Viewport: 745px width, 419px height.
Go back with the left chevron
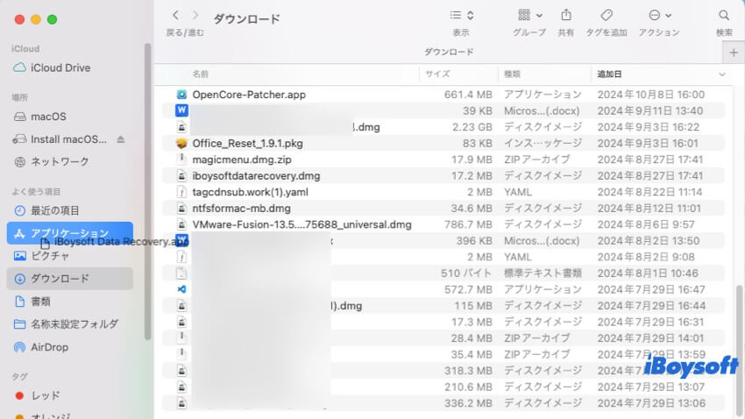176,15
